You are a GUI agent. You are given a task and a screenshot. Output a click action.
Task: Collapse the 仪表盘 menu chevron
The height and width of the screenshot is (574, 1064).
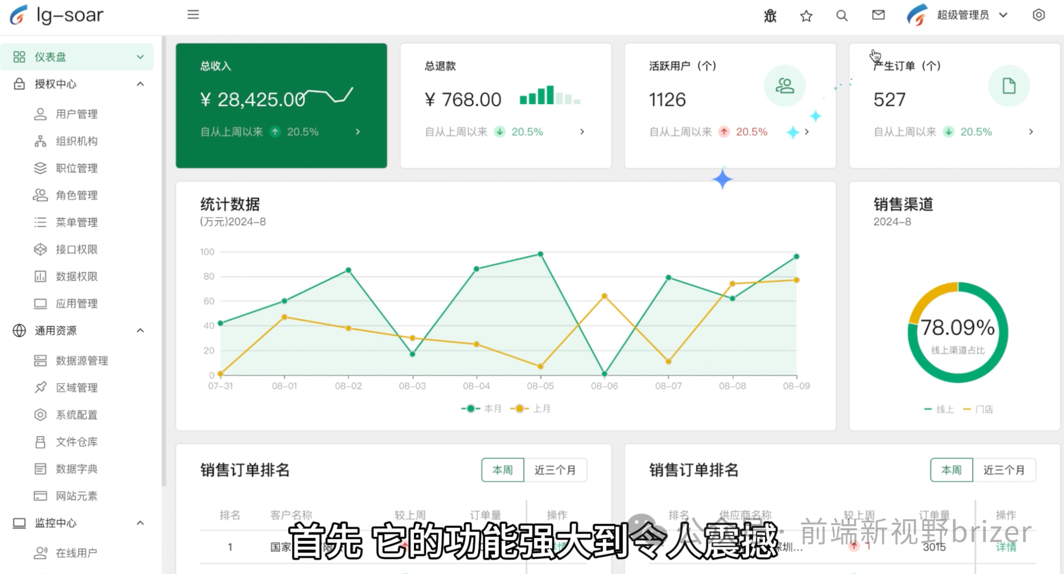140,57
